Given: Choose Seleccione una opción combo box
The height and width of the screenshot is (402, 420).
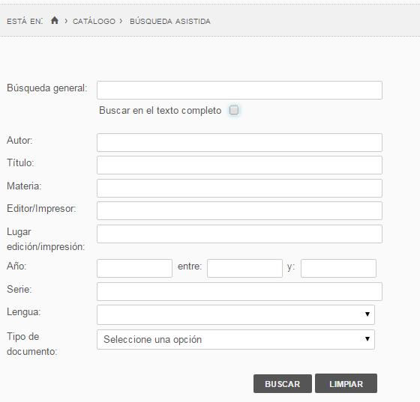Looking at the screenshot, I should coord(235,339).
